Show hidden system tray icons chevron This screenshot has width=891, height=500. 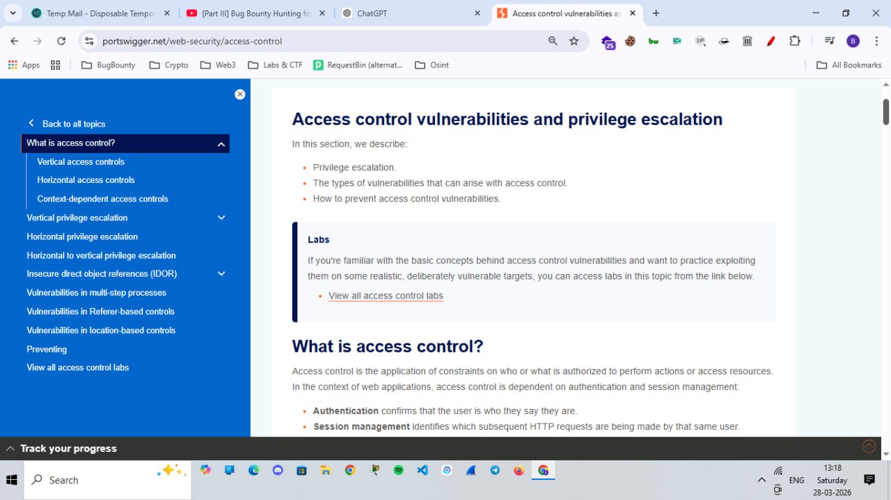coord(762,480)
